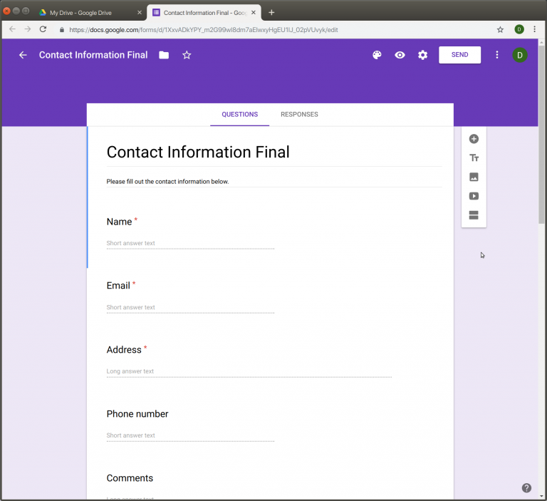Add a question with the plus icon
Viewport: 547px width, 501px height.
(474, 139)
